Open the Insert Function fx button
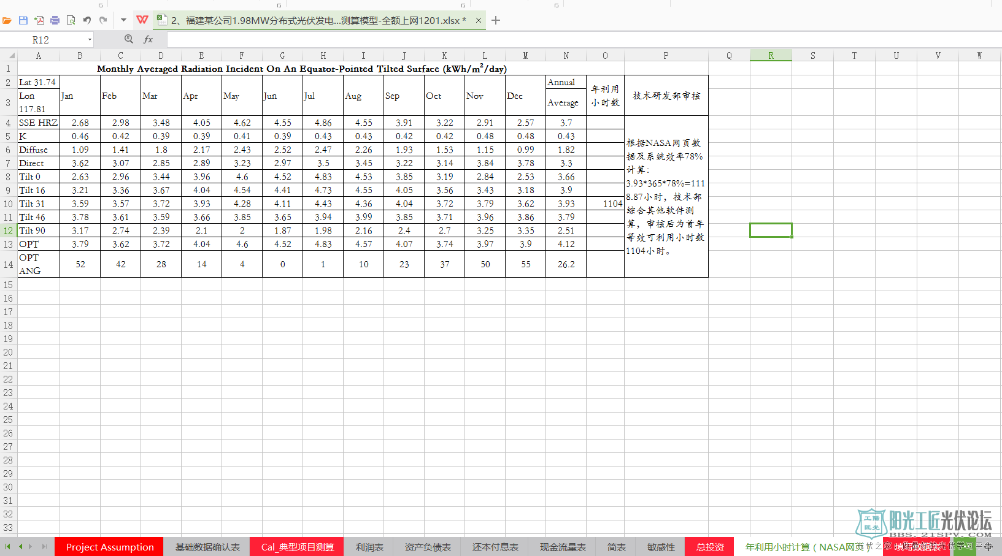 coord(148,39)
